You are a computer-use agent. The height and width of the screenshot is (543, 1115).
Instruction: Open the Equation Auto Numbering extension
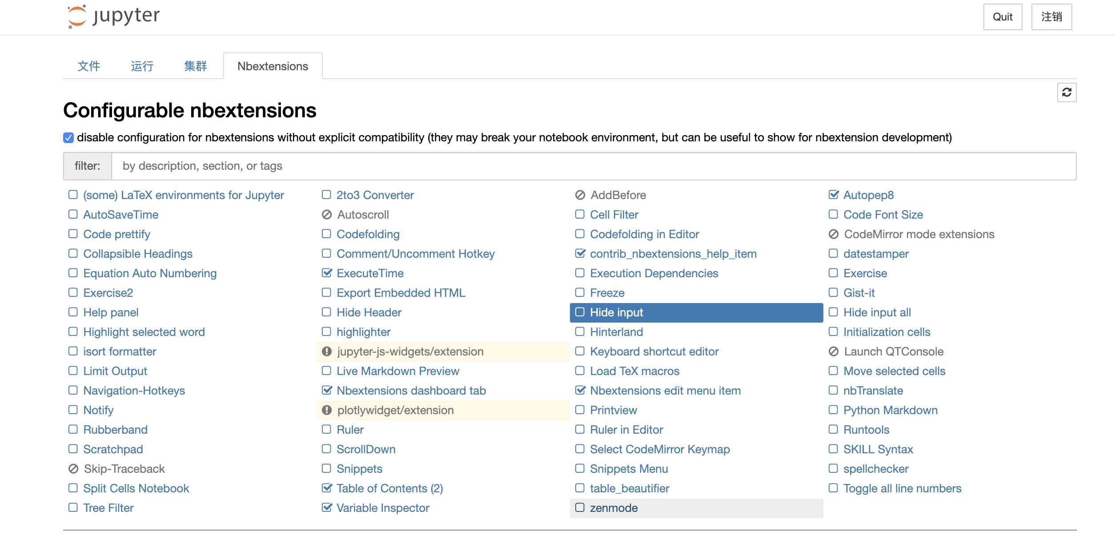[150, 273]
